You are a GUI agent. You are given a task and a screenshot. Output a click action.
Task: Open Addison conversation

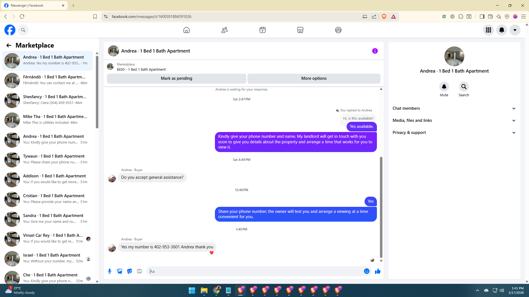point(48,180)
